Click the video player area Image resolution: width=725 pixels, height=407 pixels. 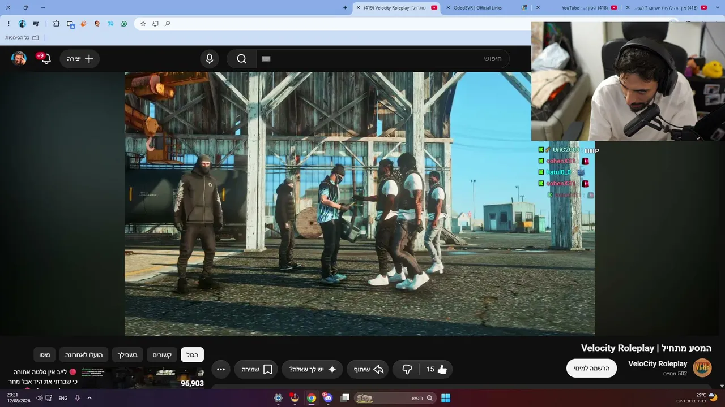point(360,203)
